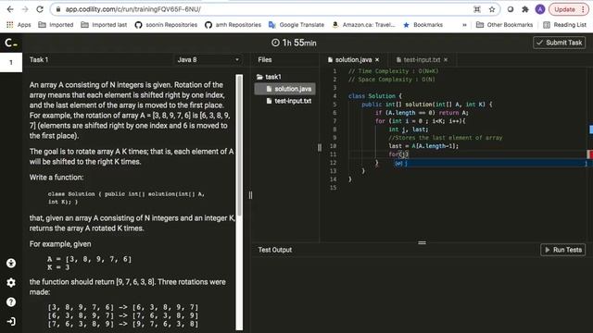Select test-input.txt in the file tree
The image size is (593, 333).
click(289, 101)
